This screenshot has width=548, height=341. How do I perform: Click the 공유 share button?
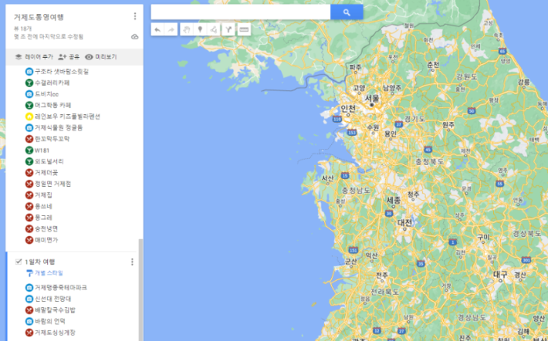click(x=69, y=57)
